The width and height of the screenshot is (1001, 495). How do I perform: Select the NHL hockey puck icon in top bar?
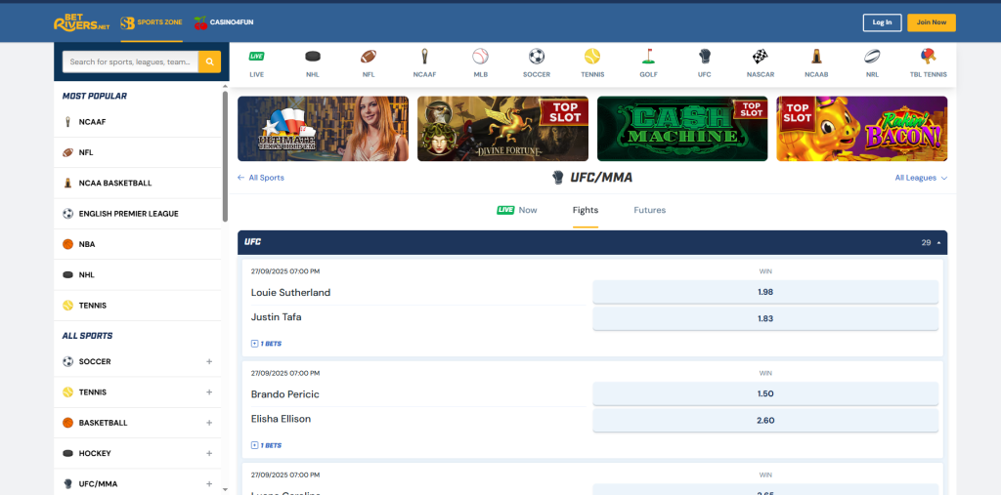pos(313,56)
